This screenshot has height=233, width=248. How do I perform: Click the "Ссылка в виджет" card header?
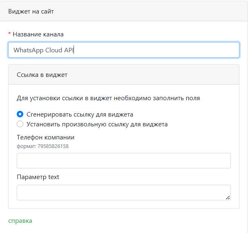coord(42,75)
